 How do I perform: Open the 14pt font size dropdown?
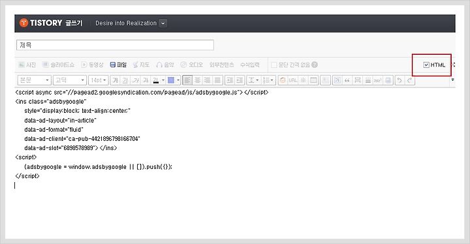99,80
